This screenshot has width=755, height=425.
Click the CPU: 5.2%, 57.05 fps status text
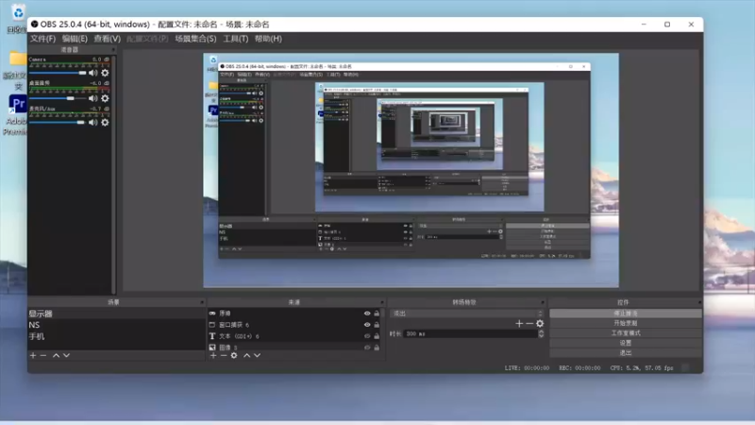coord(642,367)
